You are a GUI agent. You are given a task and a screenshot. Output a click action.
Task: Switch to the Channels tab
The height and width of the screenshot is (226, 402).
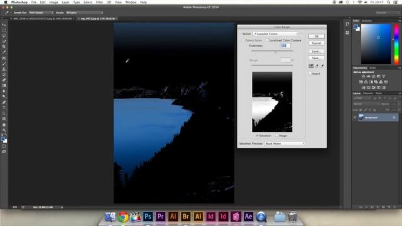(x=368, y=94)
